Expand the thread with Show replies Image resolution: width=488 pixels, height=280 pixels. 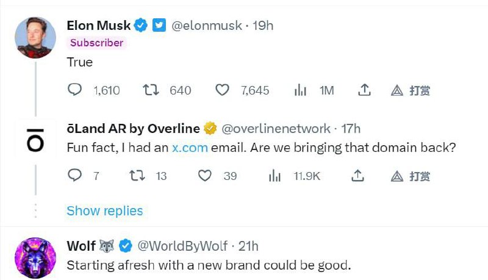coord(105,210)
